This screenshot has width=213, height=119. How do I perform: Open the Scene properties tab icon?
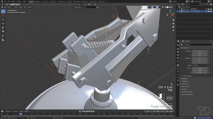(178, 58)
